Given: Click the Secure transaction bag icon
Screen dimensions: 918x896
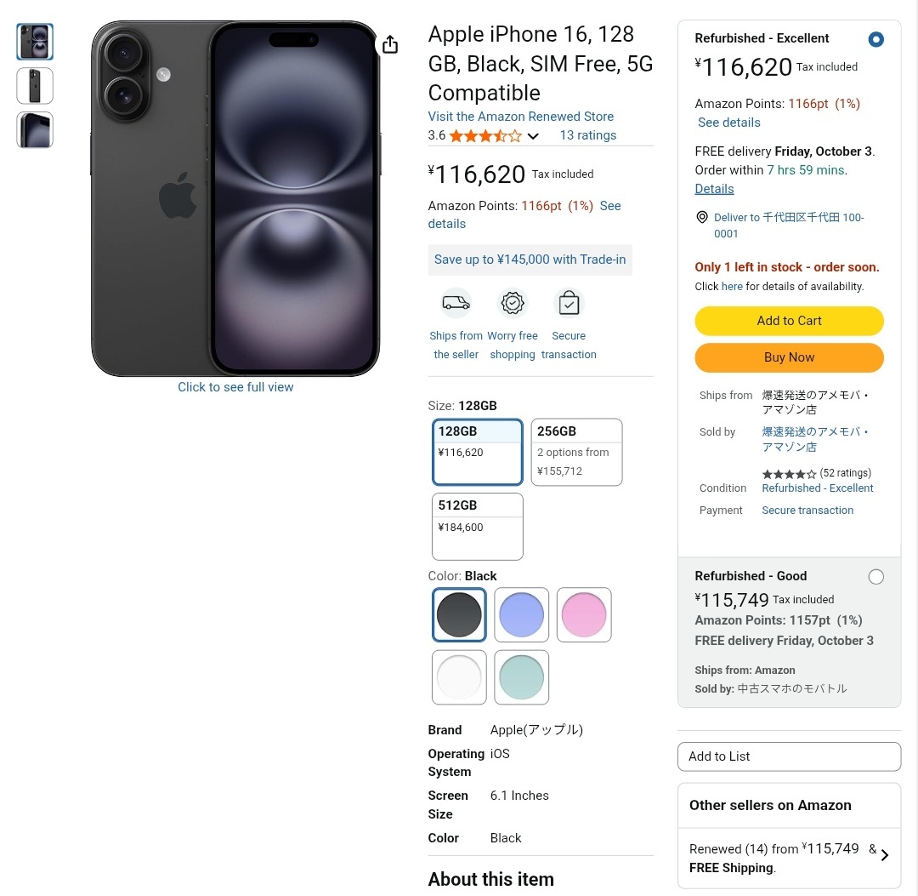Looking at the screenshot, I should click(569, 303).
